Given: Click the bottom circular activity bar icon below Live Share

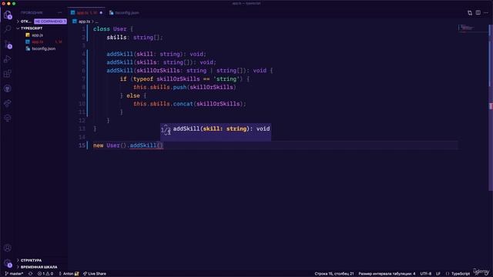Looking at the screenshot, I should [8, 118].
